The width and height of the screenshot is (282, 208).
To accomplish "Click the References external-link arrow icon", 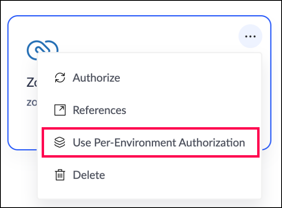I will 60,110.
